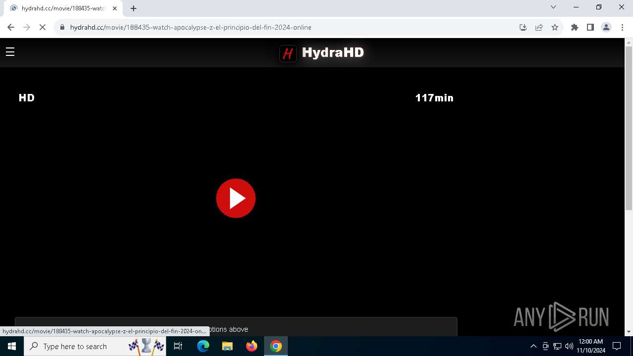Viewport: 633px width, 356px height.
Task: Open the taskbar clock and date
Action: coord(591,346)
